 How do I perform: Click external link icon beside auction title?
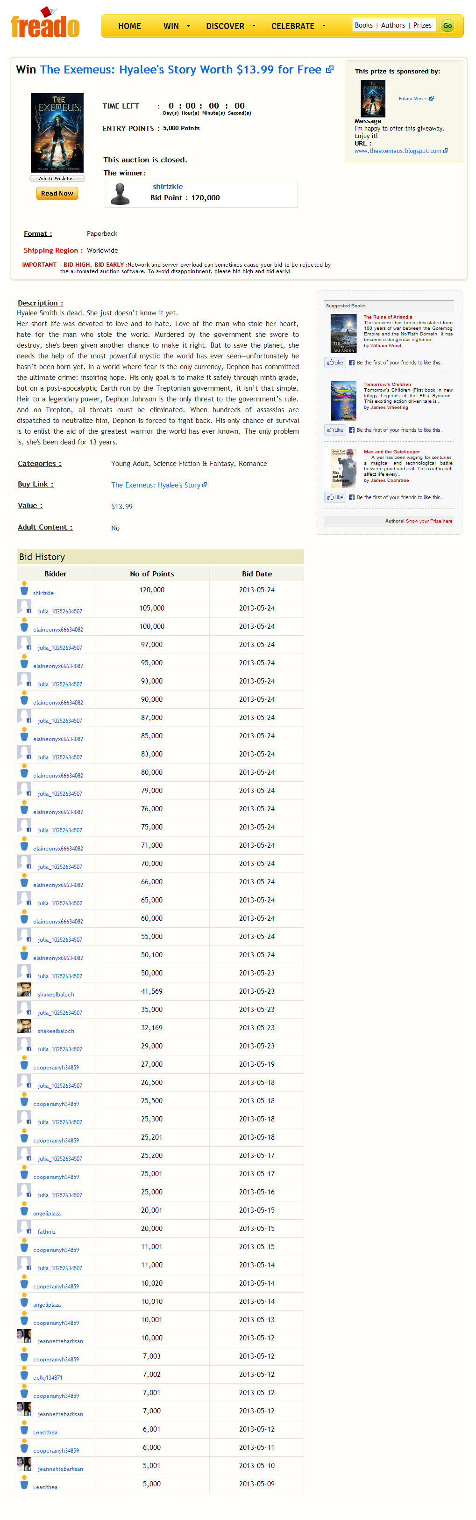click(x=330, y=70)
